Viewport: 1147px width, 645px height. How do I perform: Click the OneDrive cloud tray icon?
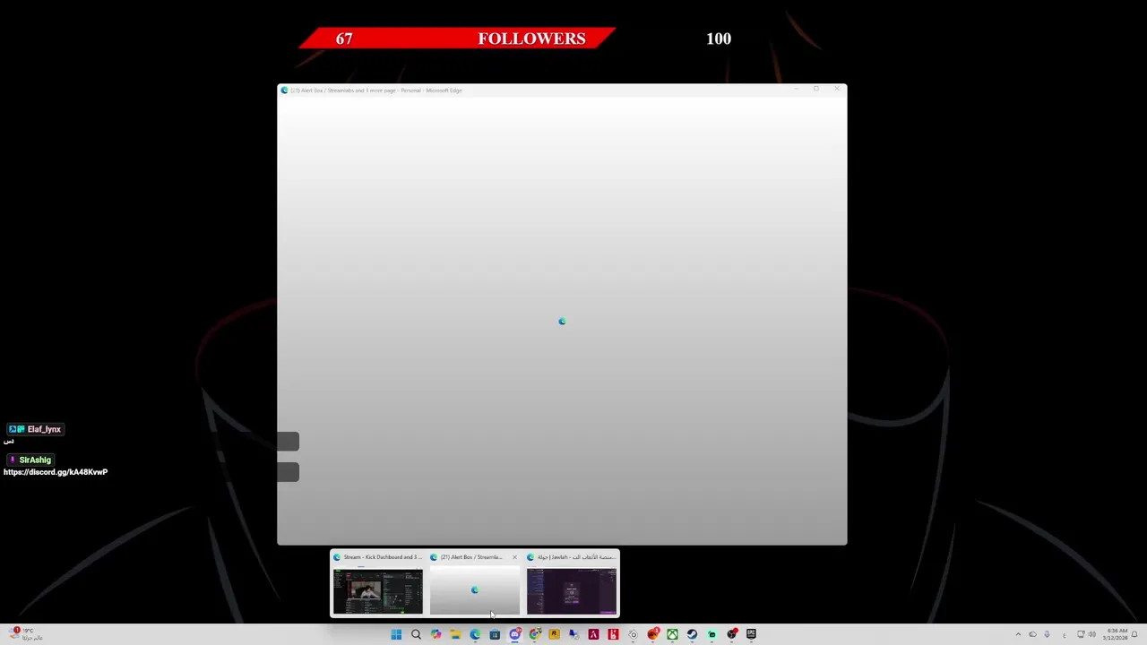pos(1032,634)
